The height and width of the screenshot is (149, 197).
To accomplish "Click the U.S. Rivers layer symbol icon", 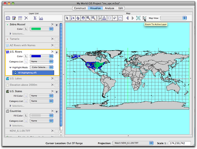I will [8, 52].
